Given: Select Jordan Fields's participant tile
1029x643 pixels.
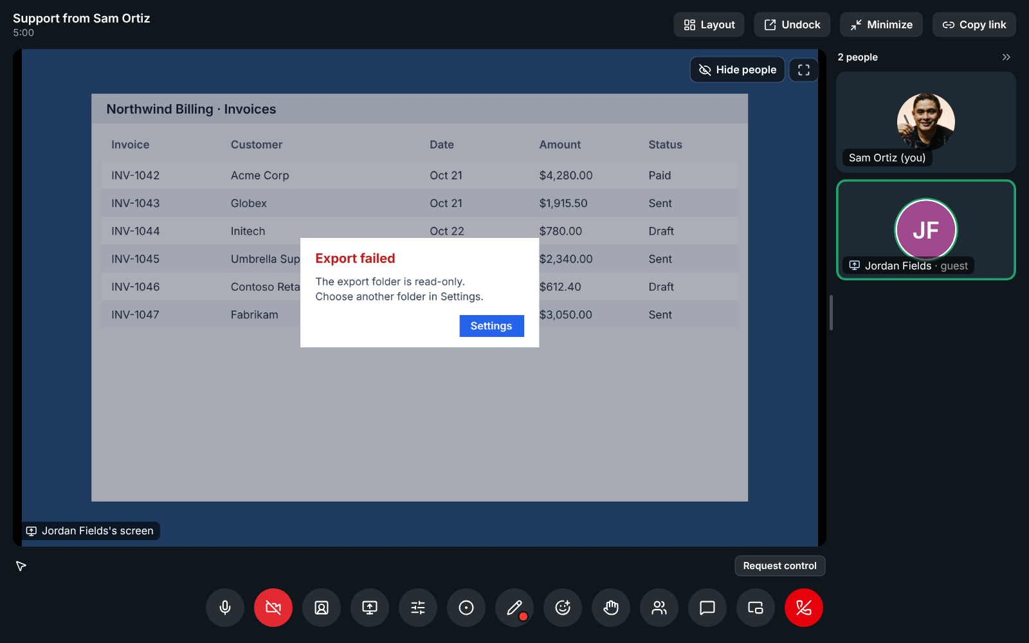Looking at the screenshot, I should pos(926,230).
